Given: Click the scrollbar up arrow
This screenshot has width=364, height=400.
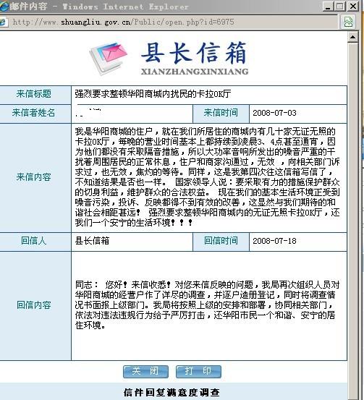Looking at the screenshot, I should pos(352,37).
